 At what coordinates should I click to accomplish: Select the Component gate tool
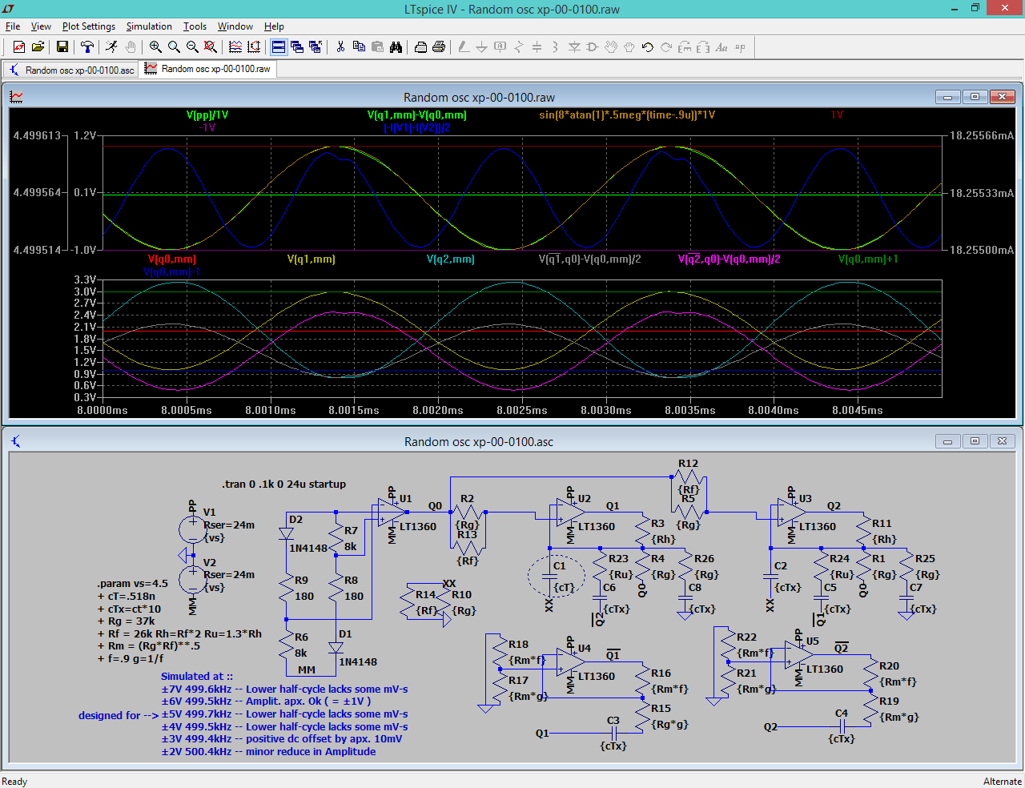coord(593,47)
